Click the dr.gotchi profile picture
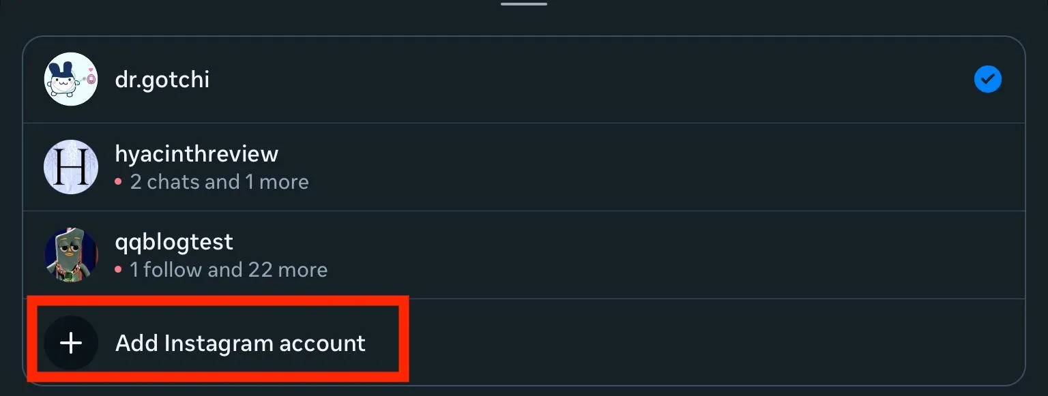The width and height of the screenshot is (1048, 396). [x=71, y=79]
